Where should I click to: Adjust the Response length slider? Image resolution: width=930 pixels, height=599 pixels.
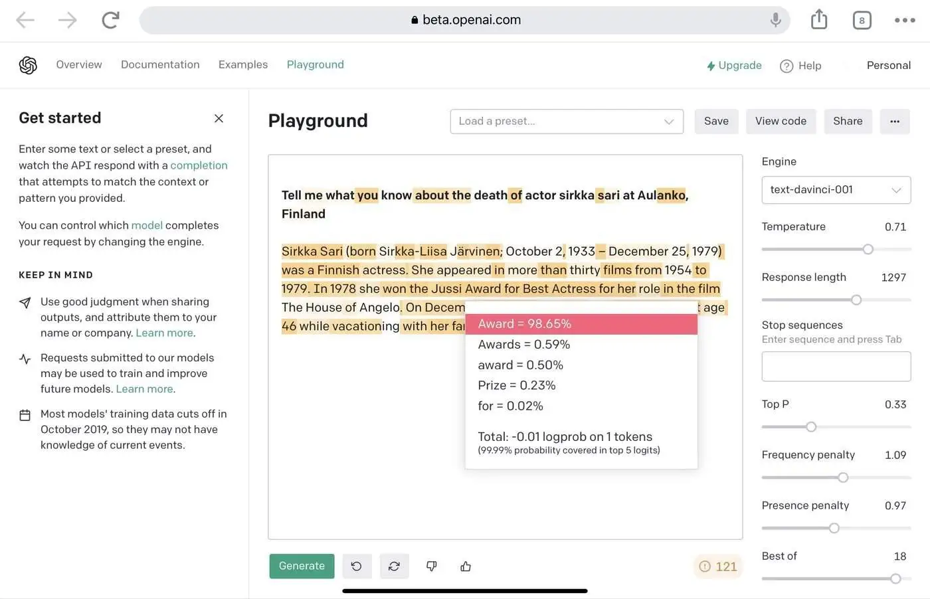click(856, 299)
